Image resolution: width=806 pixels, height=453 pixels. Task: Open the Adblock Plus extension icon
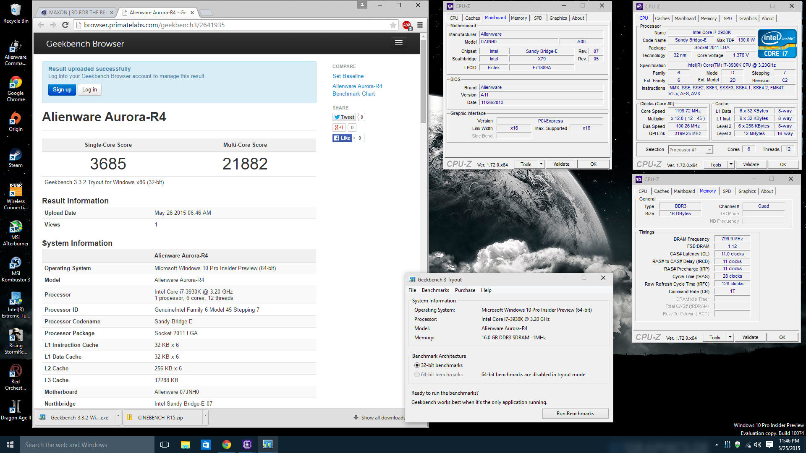(x=407, y=25)
